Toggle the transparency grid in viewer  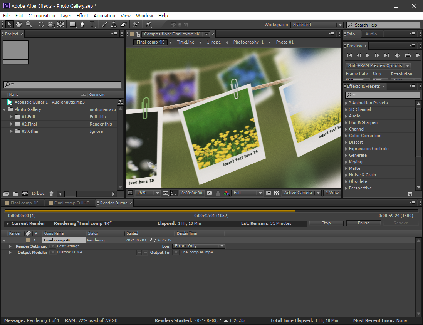(277, 193)
